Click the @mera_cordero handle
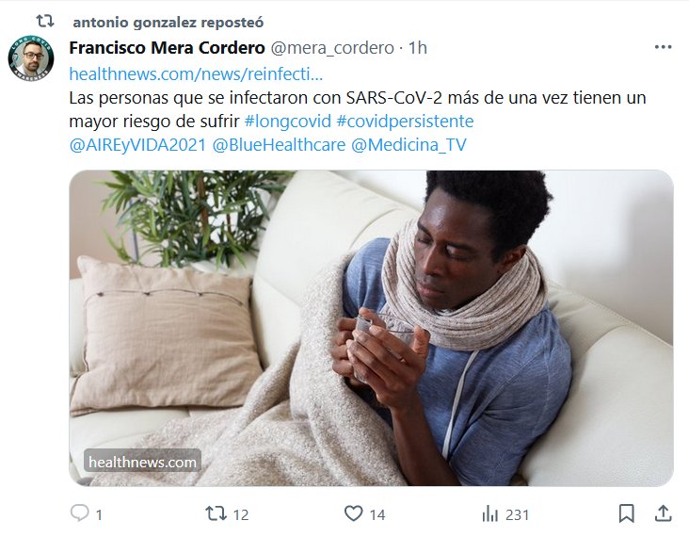 (332, 47)
